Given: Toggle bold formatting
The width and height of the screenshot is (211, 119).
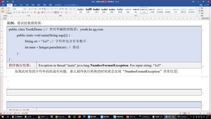Looking at the screenshot, I should coord(14,13).
